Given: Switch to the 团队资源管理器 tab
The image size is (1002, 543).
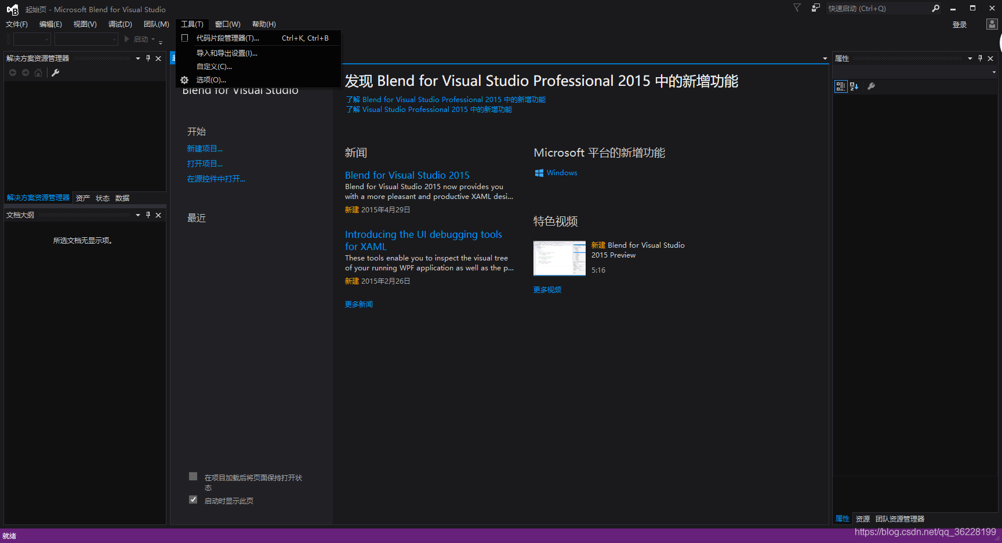Looking at the screenshot, I should (900, 519).
